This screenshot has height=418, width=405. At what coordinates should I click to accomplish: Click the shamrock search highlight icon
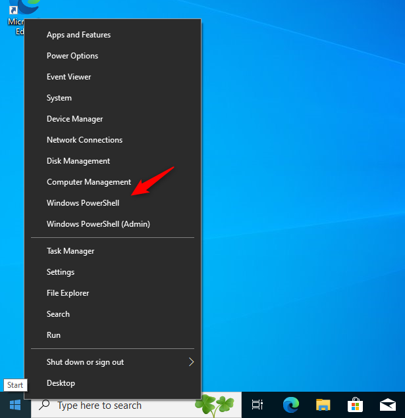215,405
